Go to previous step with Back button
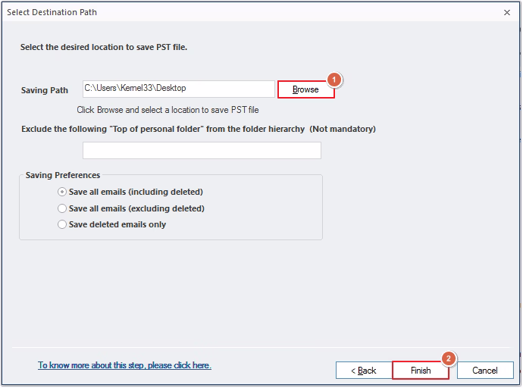 point(364,371)
